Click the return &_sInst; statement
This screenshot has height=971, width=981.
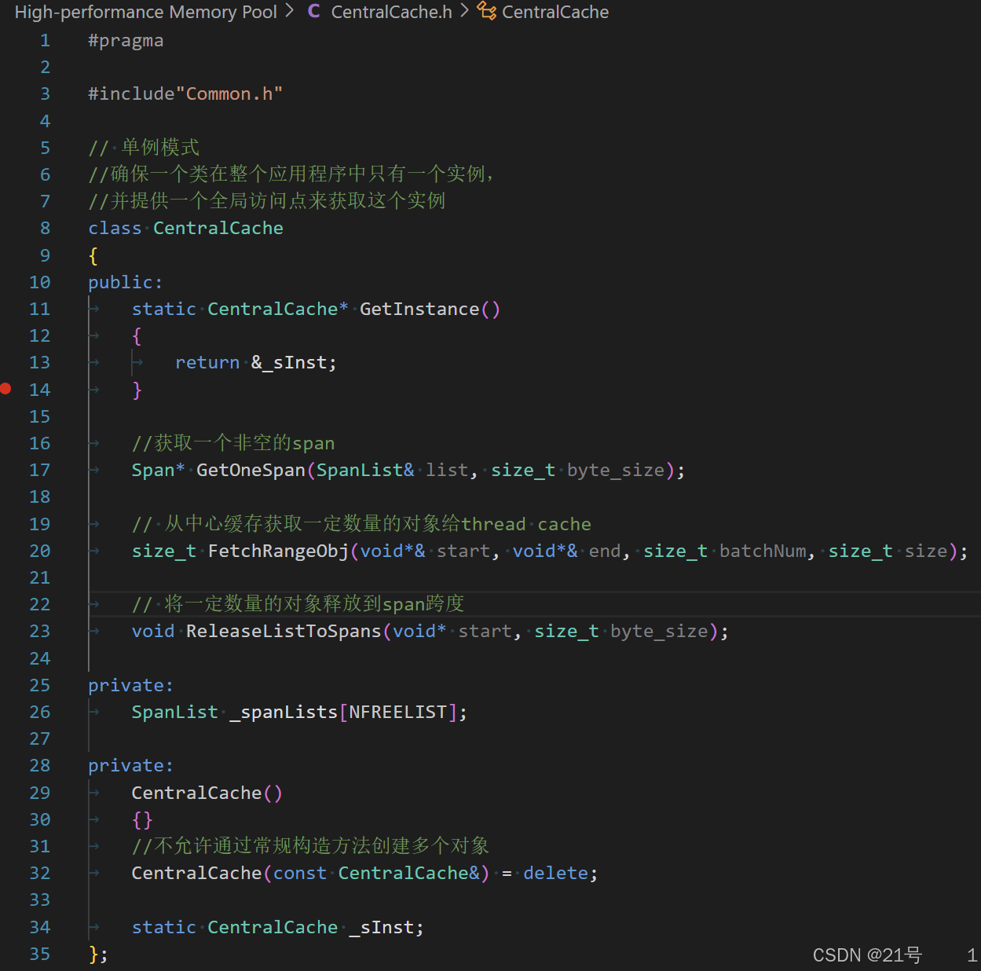coord(256,363)
